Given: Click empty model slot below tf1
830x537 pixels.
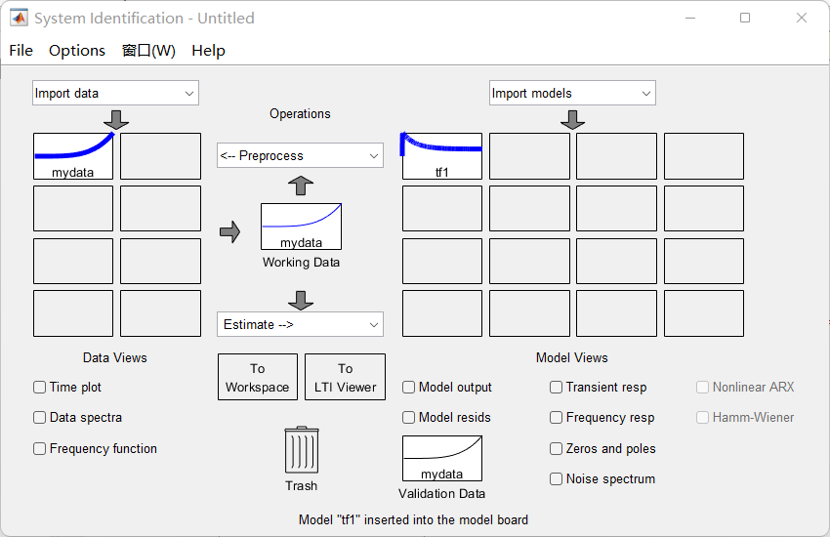Looking at the screenshot, I should point(442,208).
